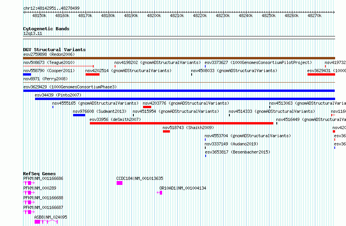Open the nsv4555165 gnomAD variant label
The height and width of the screenshot is (226, 346).
[95, 103]
